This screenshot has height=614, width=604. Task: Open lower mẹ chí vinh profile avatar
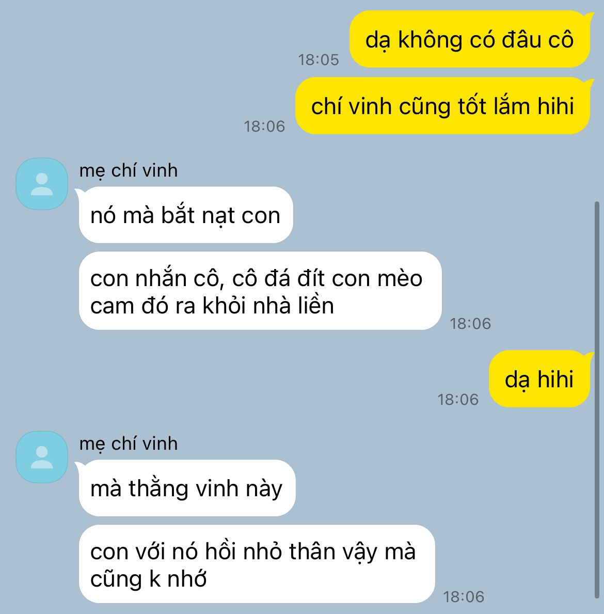(x=42, y=457)
